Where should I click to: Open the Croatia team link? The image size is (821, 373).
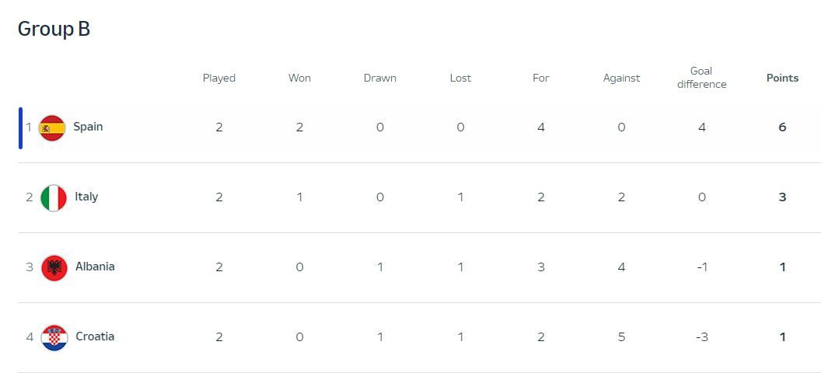[x=95, y=336]
